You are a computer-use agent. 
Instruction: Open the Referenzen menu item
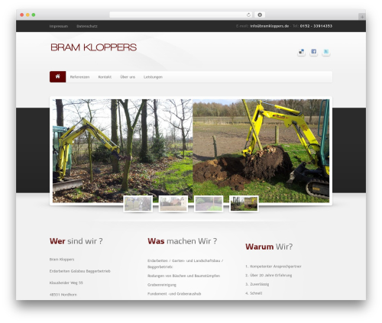(79, 77)
